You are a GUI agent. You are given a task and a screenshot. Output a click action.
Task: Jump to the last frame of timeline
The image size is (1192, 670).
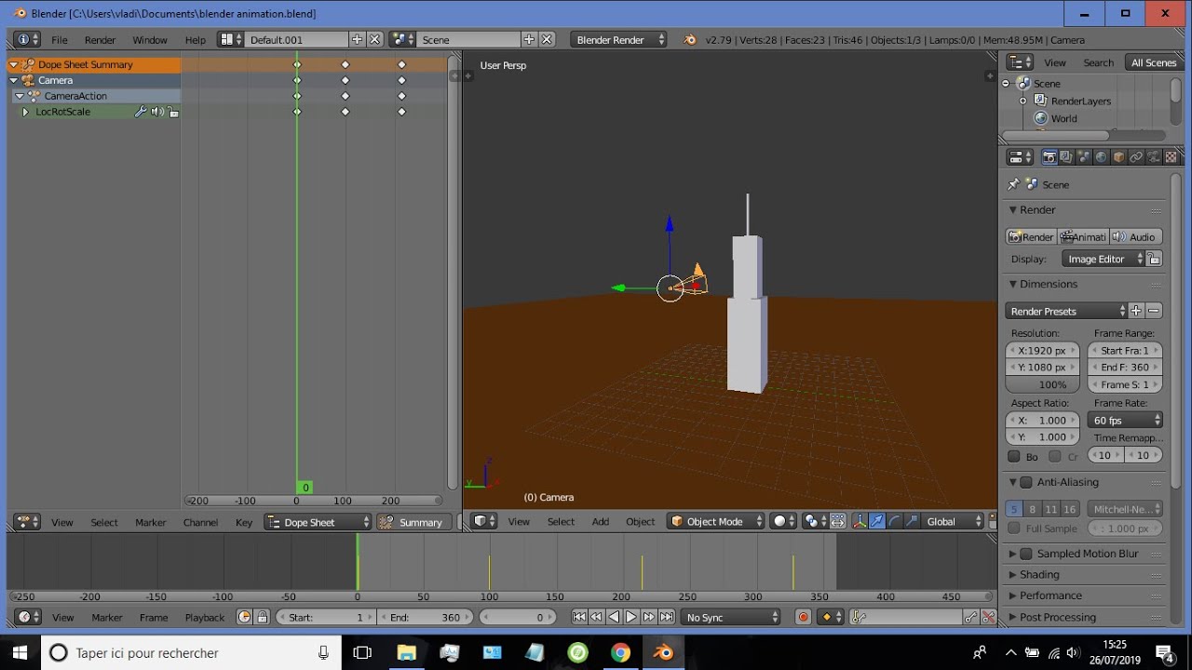[667, 617]
